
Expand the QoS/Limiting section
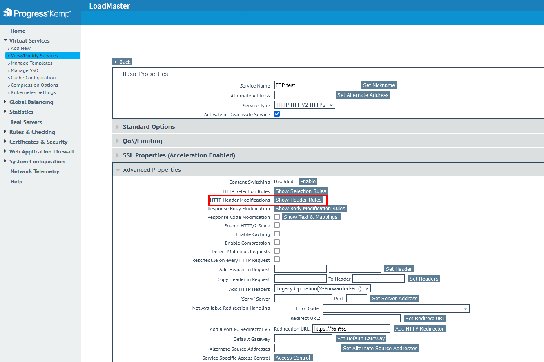coord(328,141)
